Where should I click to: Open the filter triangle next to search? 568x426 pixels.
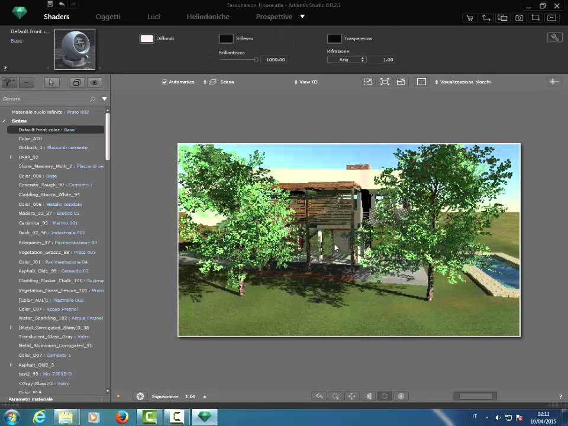104,99
